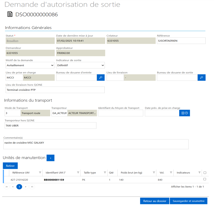Image resolution: width=214 pixels, height=205 pixels.
Task: Go to the last table page
Action: (x=32, y=187)
